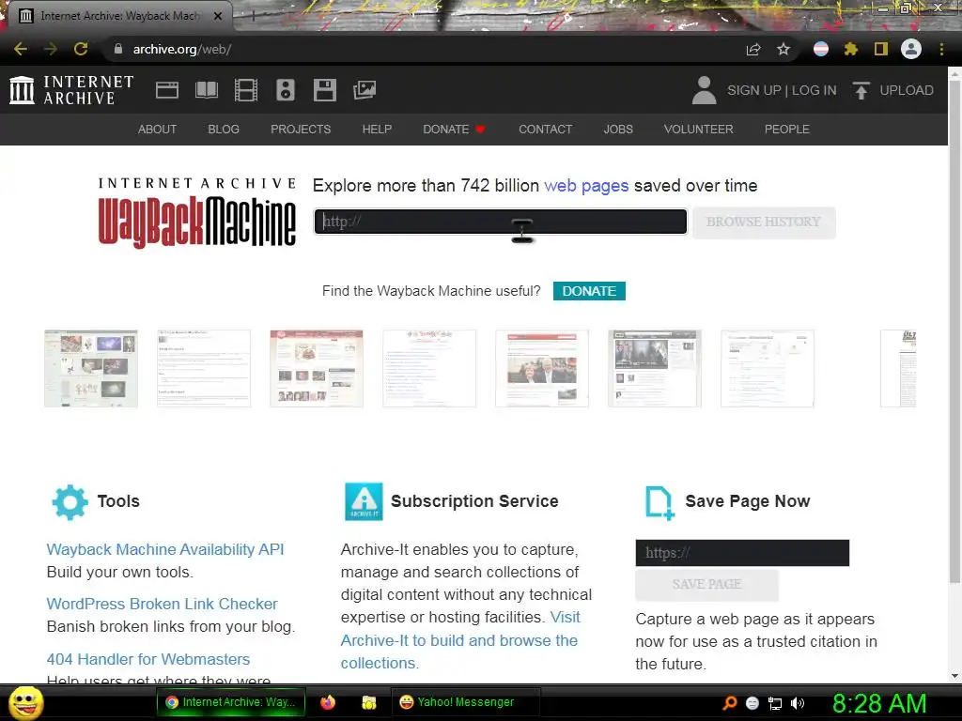Switch to Yahoo! Messenger on taskbar
This screenshot has height=721, width=962.
point(465,702)
